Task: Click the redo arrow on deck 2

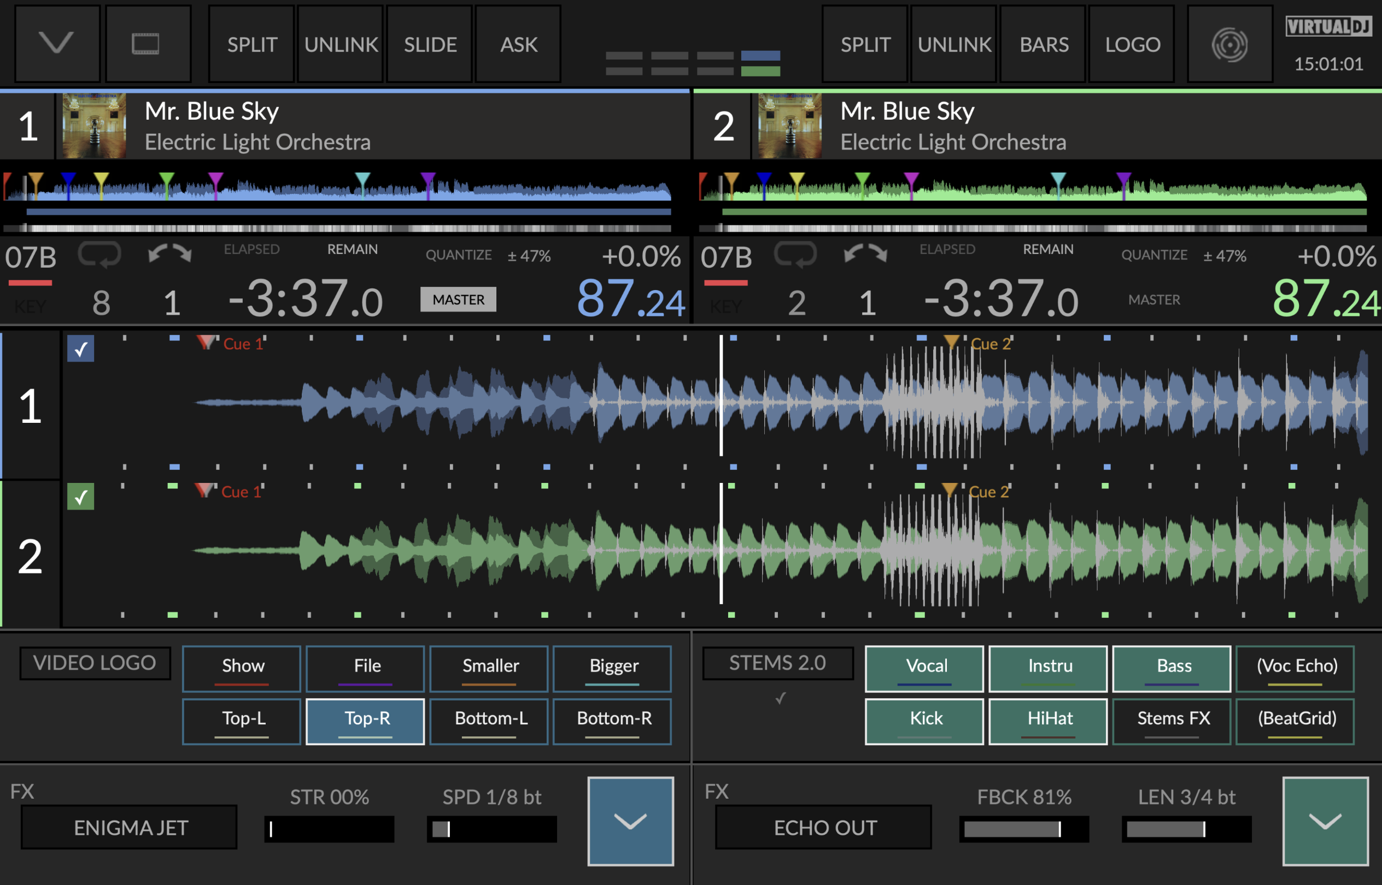Action: [878, 253]
